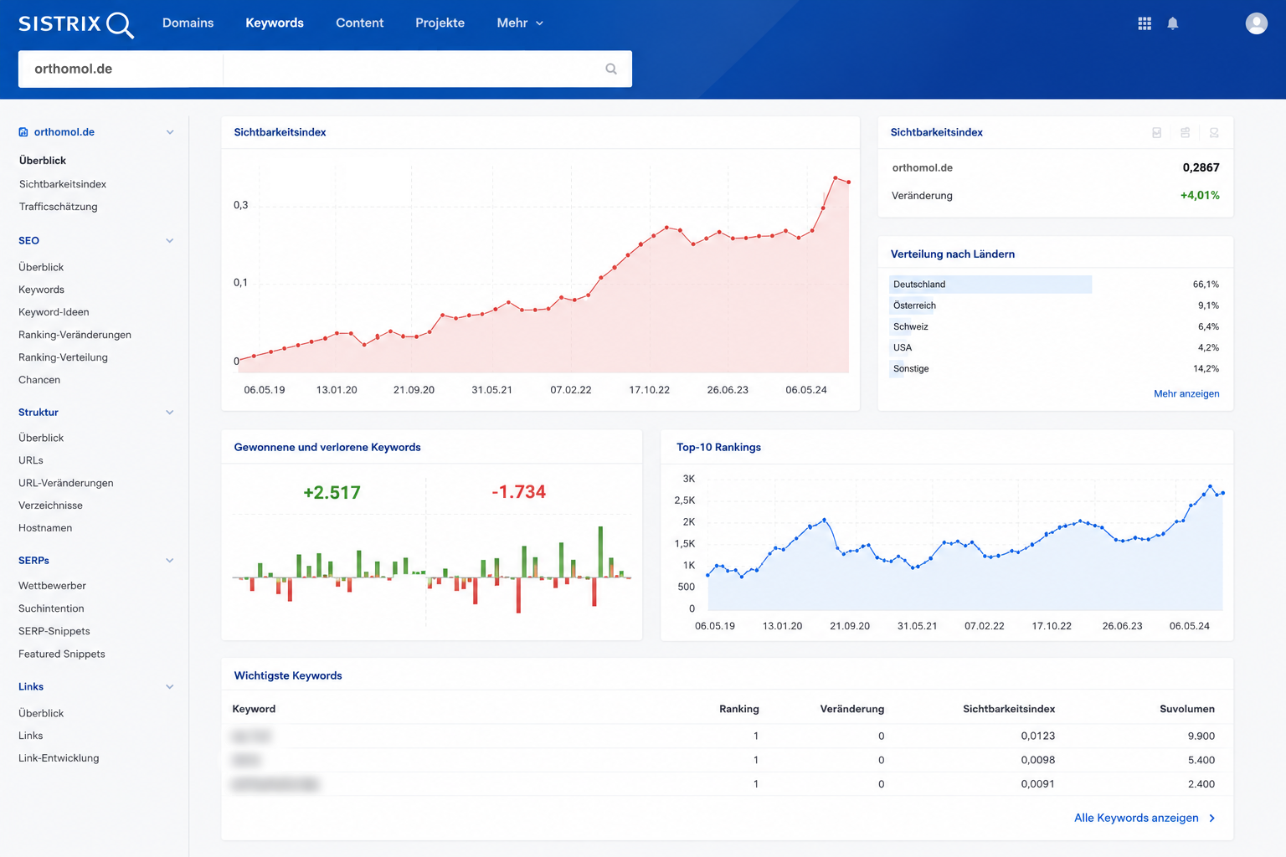Click the -1.734 lost keywords value
Viewport: 1286px width, 857px height.
[518, 491]
